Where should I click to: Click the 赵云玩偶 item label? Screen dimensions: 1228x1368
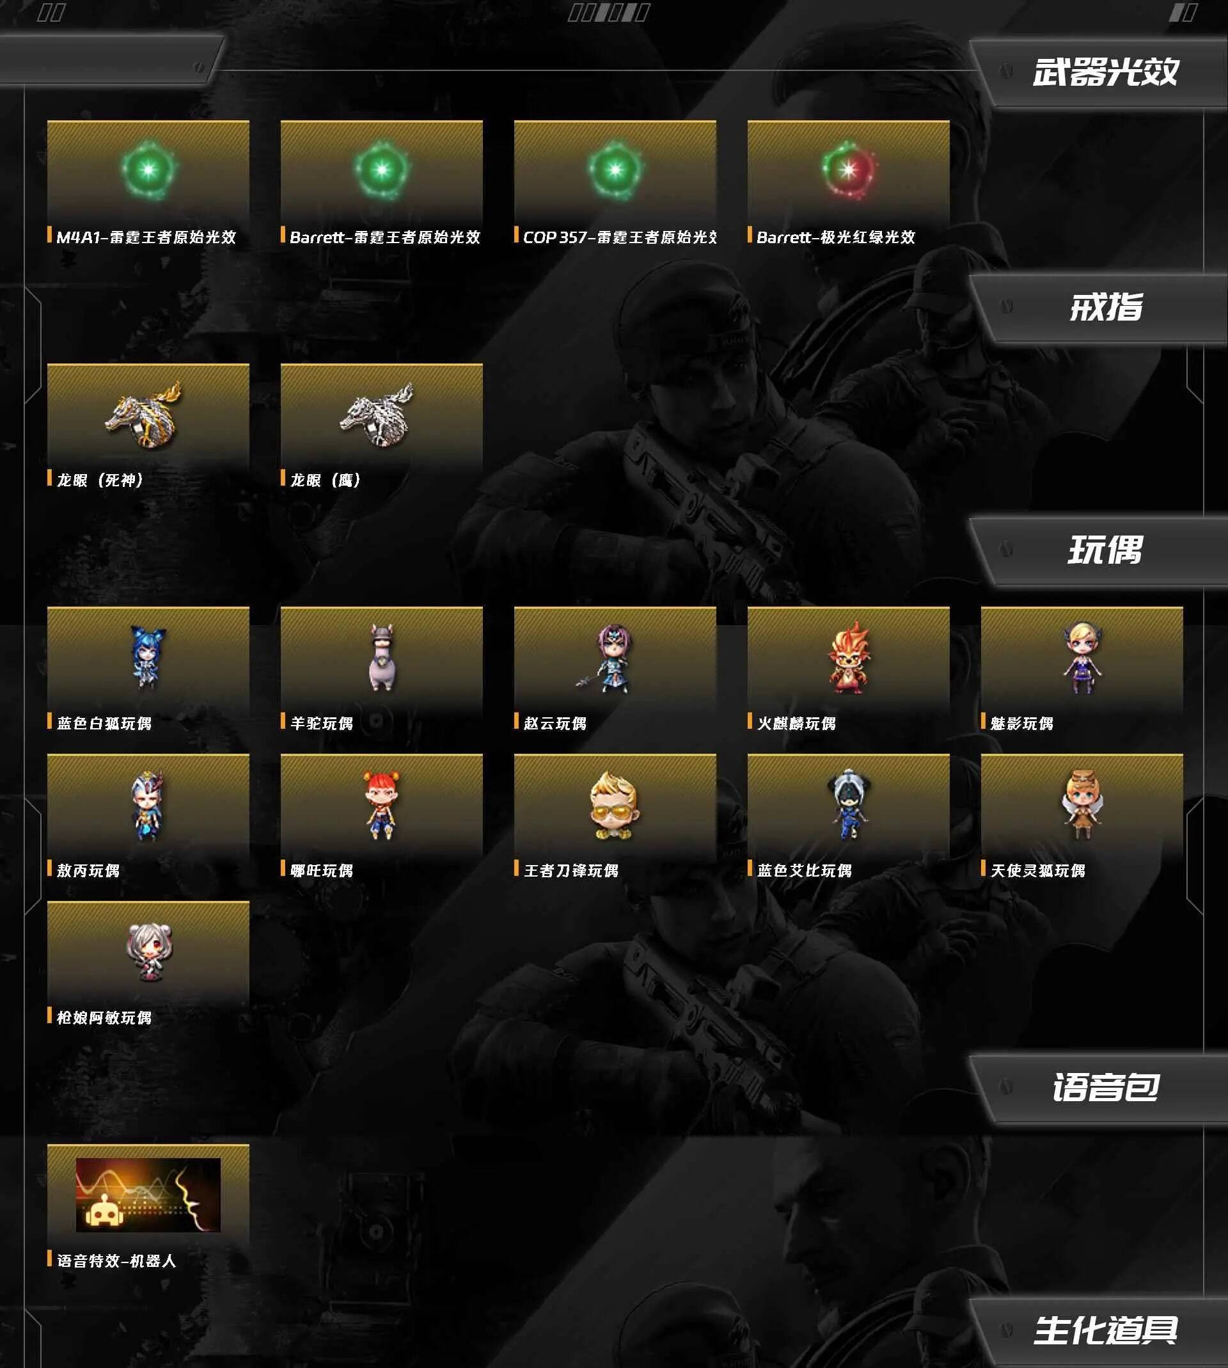[x=555, y=724]
